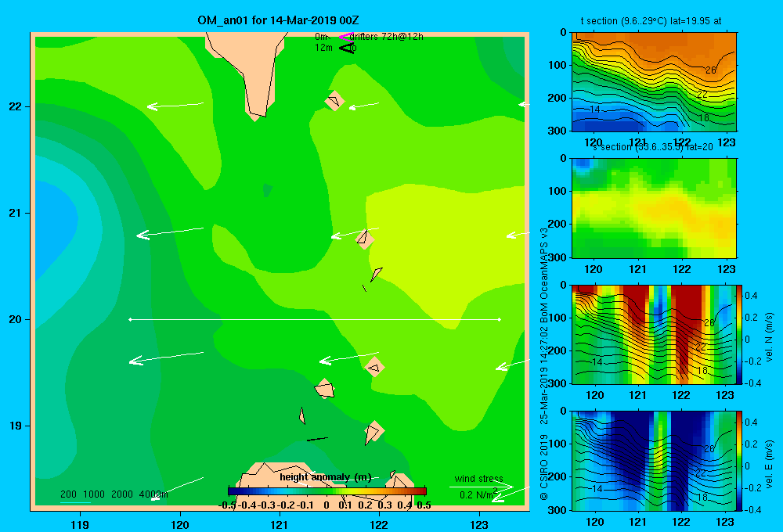The image size is (783, 532).
Task: Click the 'wind stress' label
Action: (x=479, y=479)
